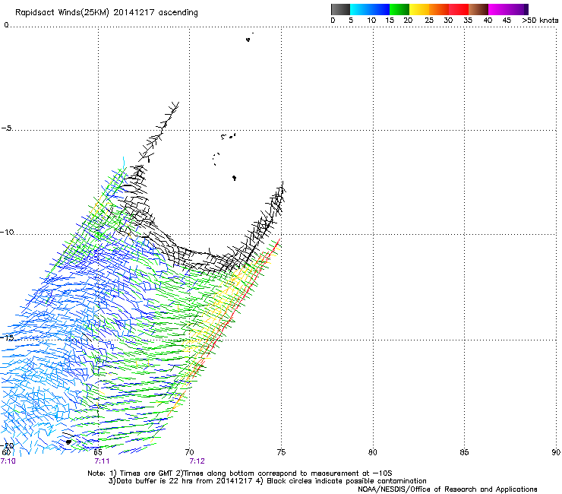This screenshot has width=562, height=494.
Task: Click the 'Data buffer is 22 hrs' note line
Action: 267,481
